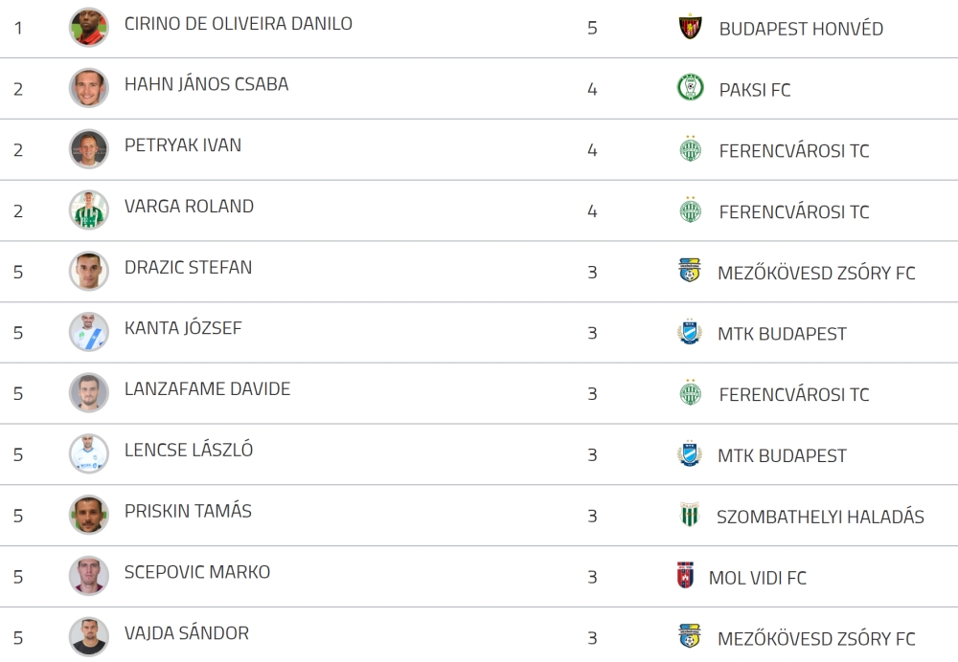Select Scepovic Marko's avatar picture

pos(89,576)
